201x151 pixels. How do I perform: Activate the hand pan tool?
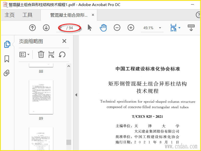103,28
